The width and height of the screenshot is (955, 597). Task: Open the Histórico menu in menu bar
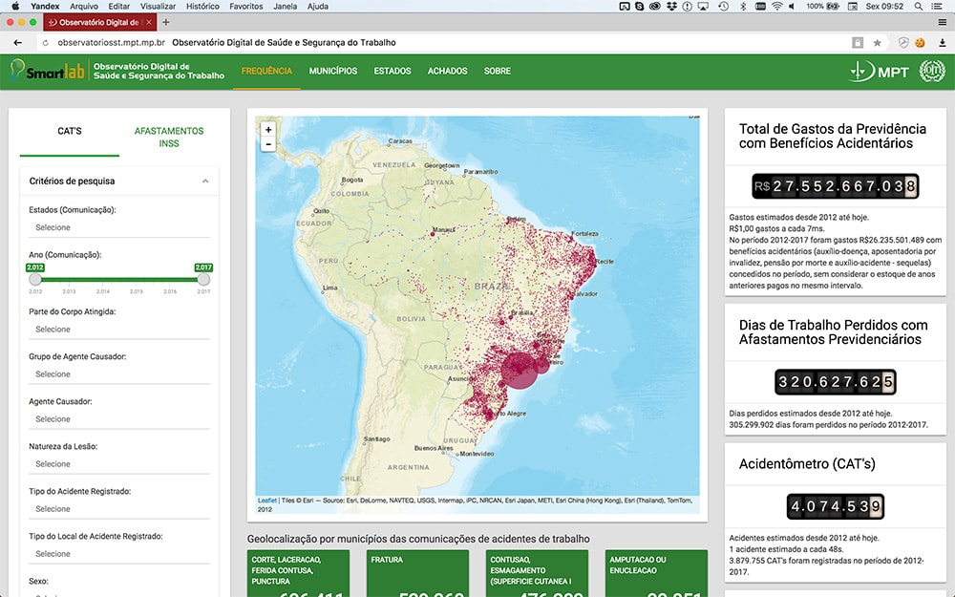(x=202, y=6)
